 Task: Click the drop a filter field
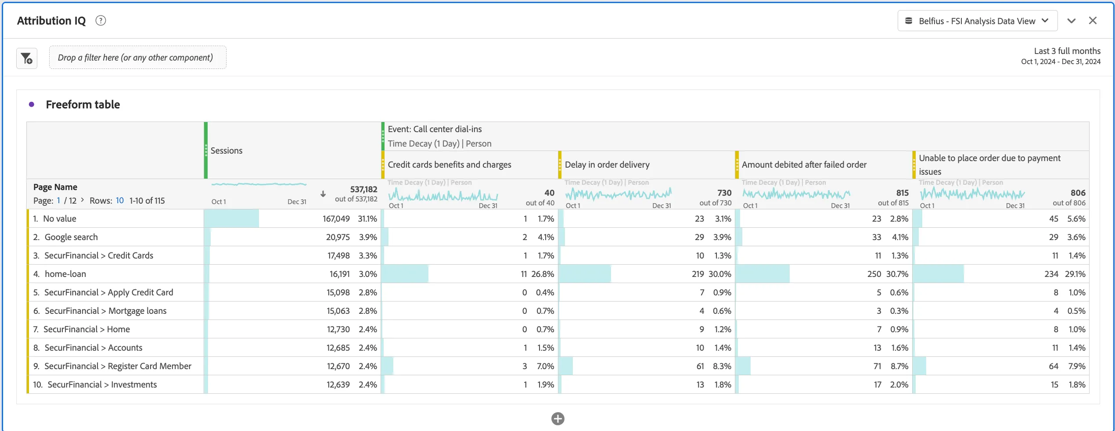138,57
